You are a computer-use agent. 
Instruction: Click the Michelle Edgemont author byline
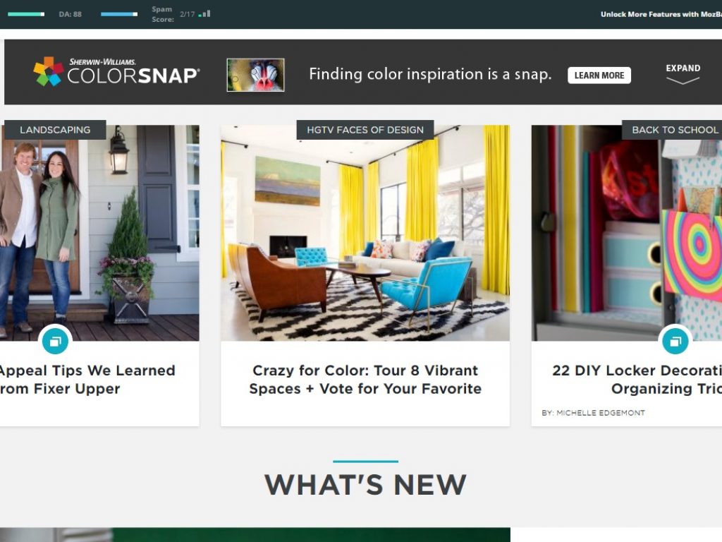[593, 413]
